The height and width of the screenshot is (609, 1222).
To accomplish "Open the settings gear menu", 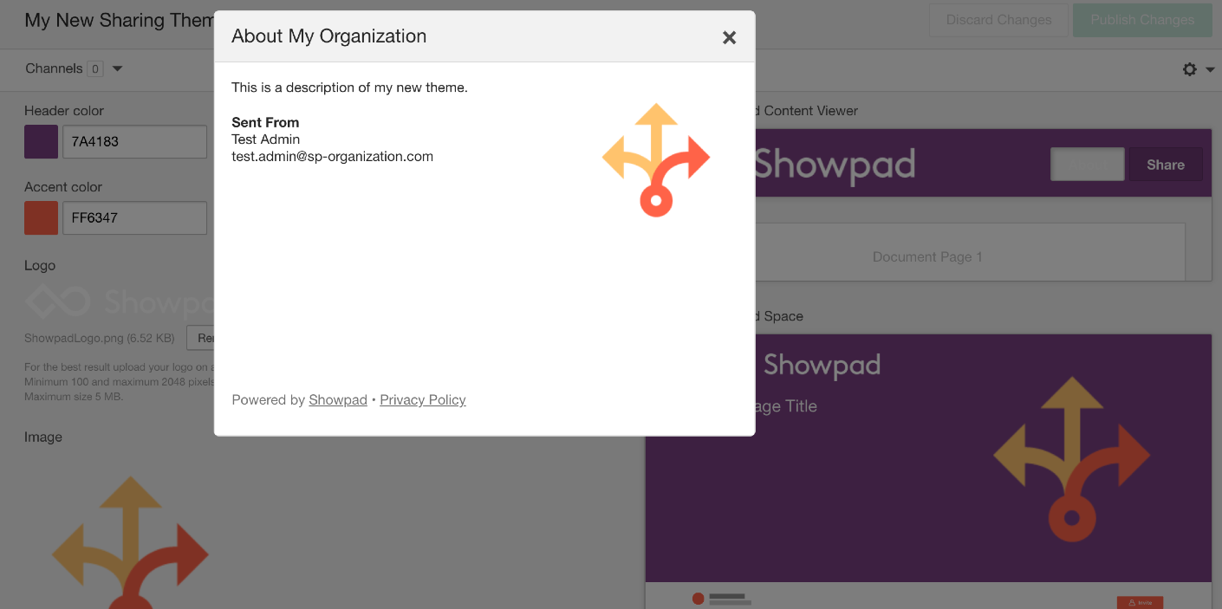I will click(x=1190, y=69).
